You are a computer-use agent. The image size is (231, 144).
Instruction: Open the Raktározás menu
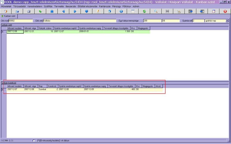coord(105,6)
